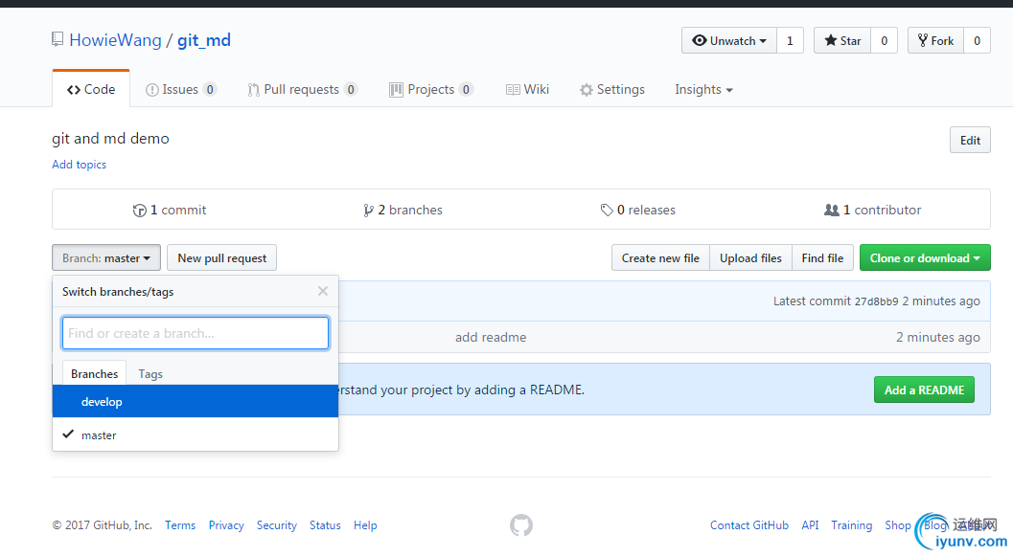Viewport: 1013px width, 557px height.
Task: Click the branches icon next to 2 branches
Action: 369,211
